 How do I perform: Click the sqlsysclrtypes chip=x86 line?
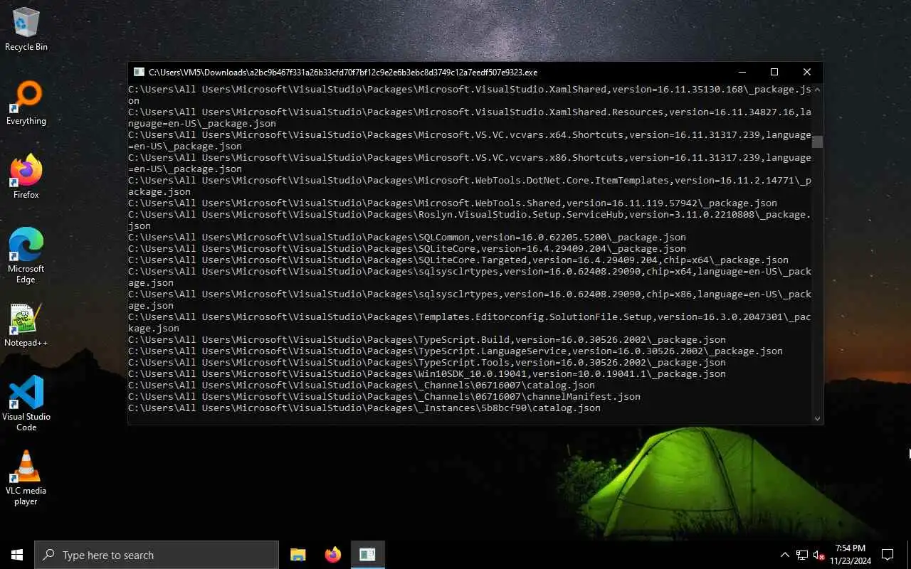pyautogui.click(x=470, y=300)
